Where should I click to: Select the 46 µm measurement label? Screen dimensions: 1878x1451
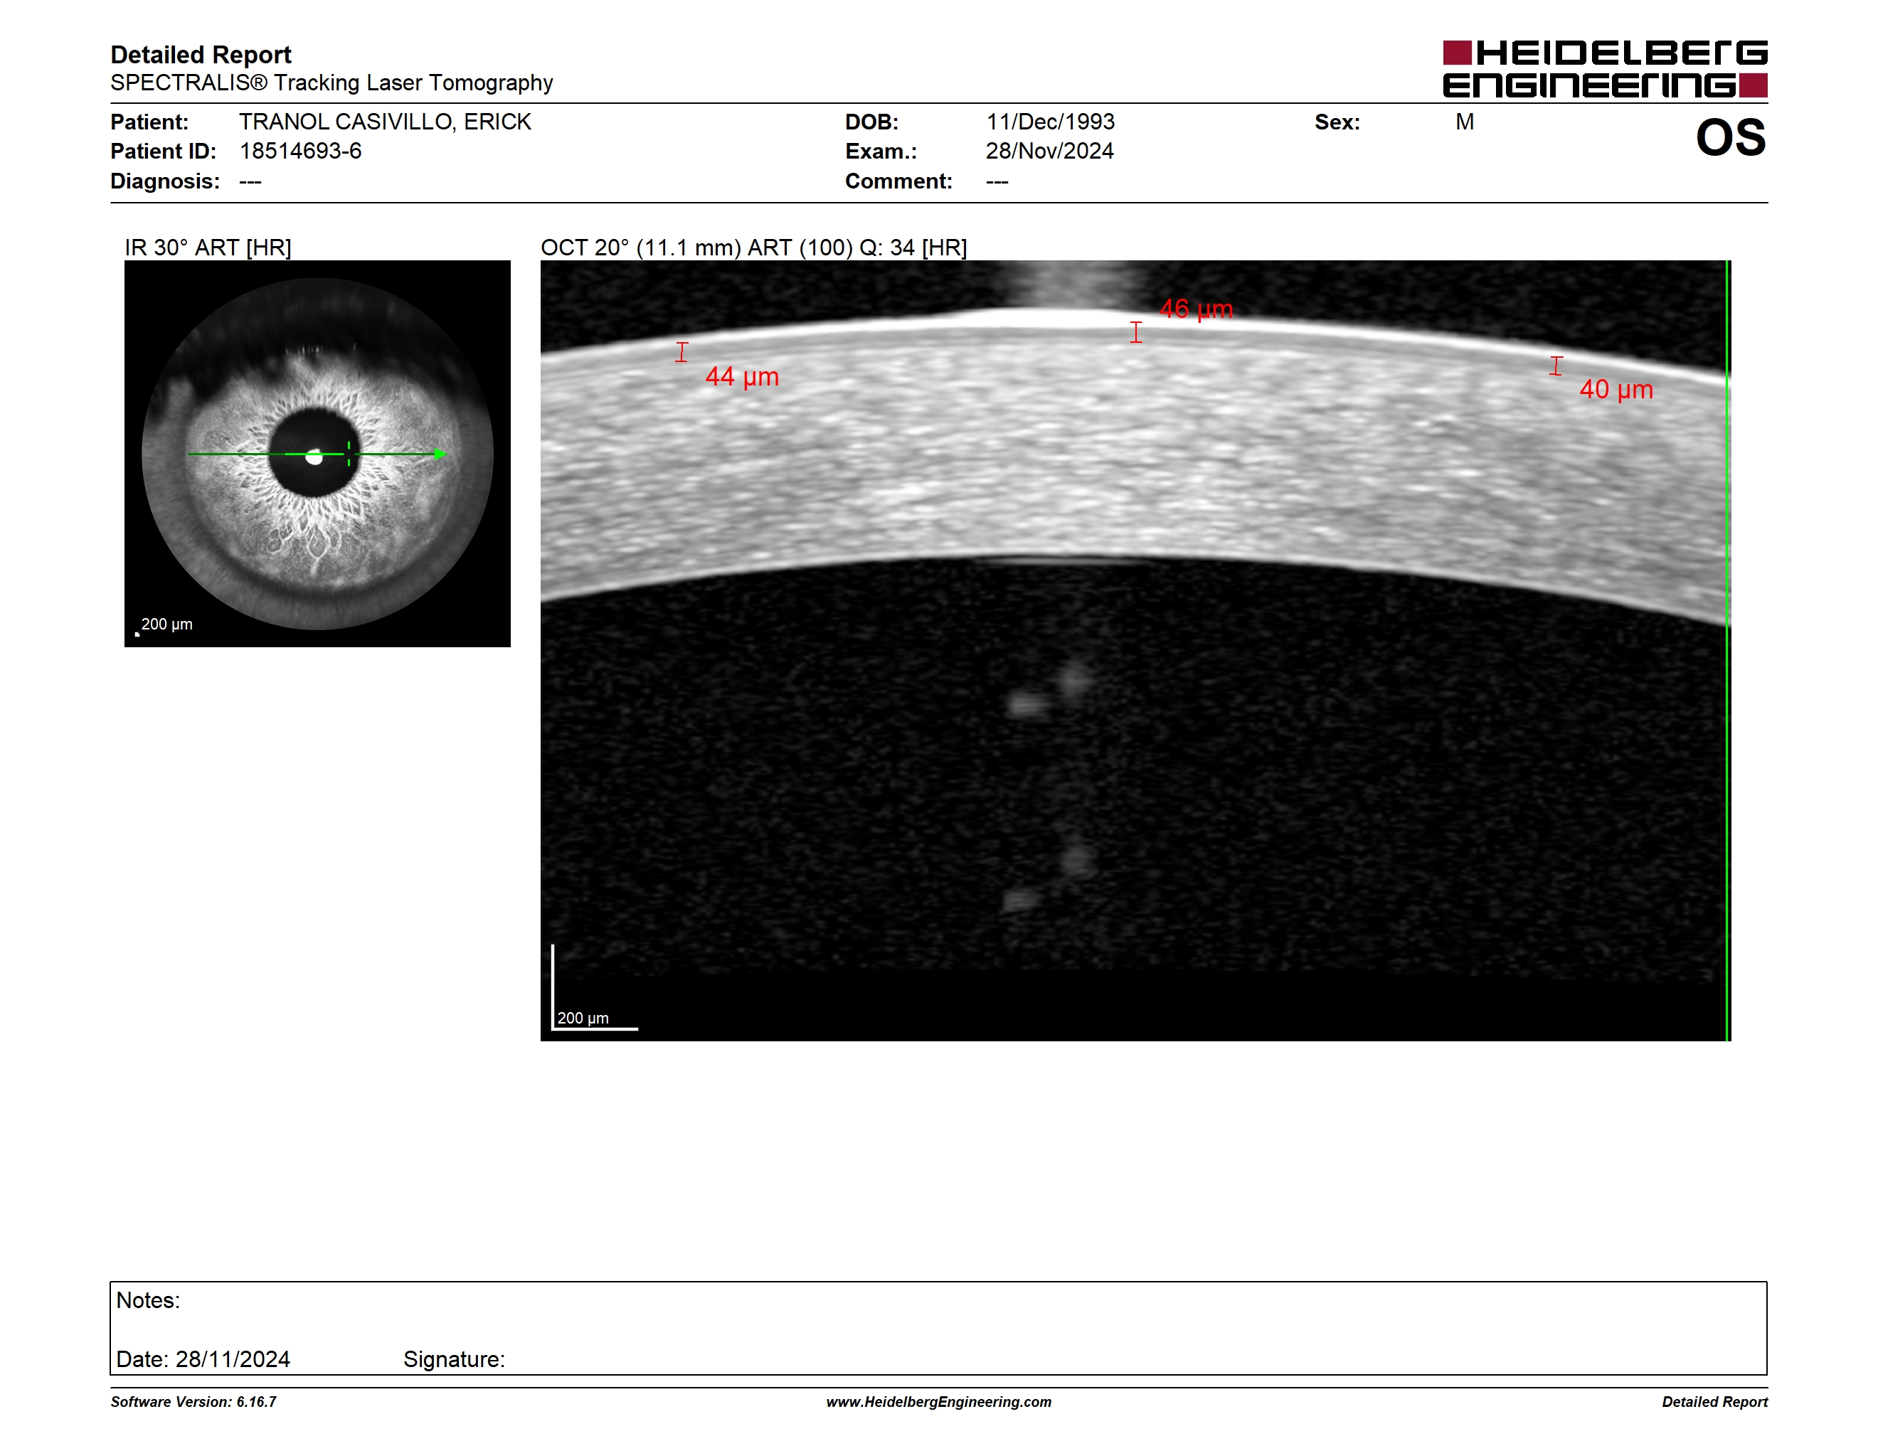[x=1196, y=309]
